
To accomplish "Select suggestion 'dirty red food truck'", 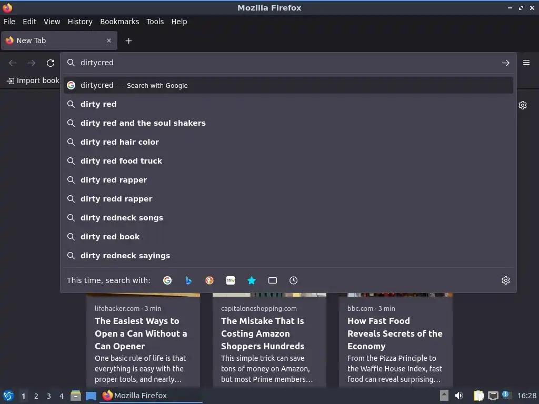I will (x=288, y=161).
